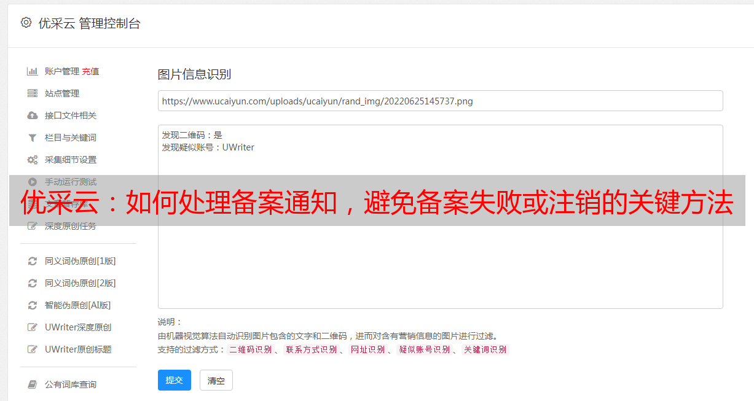This screenshot has height=401, width=754.
Task: Click the bar chart icon for 账户管理
Action: click(x=33, y=71)
